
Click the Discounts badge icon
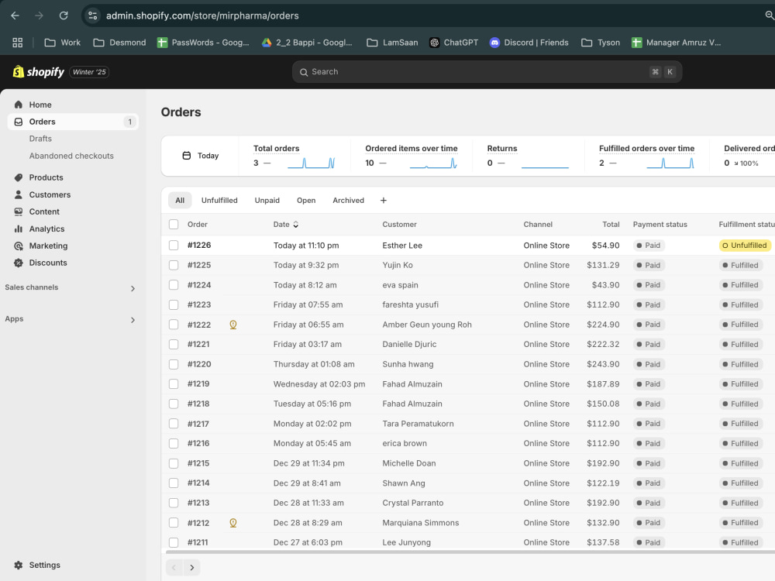pos(19,263)
